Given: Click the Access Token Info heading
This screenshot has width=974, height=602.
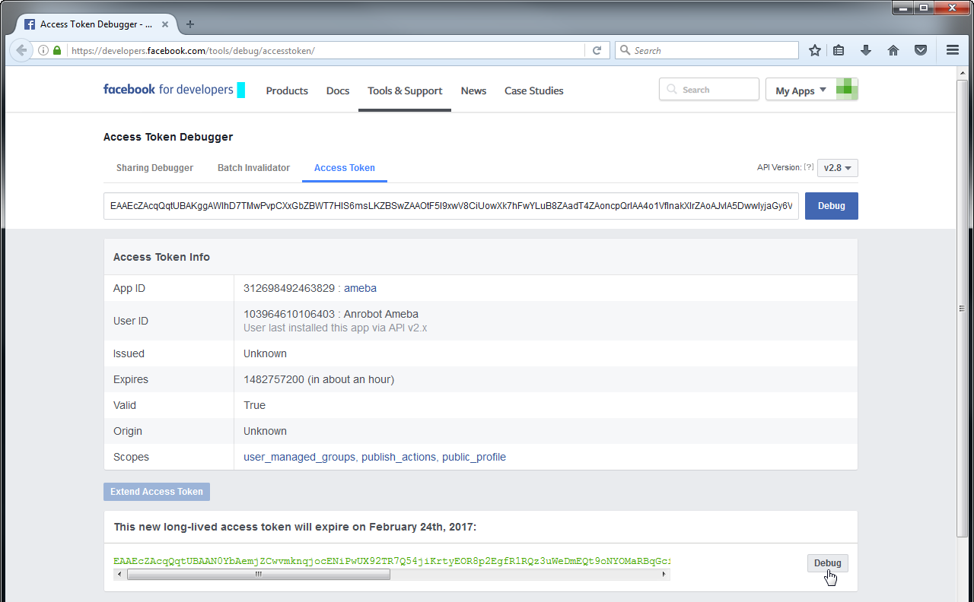Looking at the screenshot, I should pyautogui.click(x=161, y=257).
